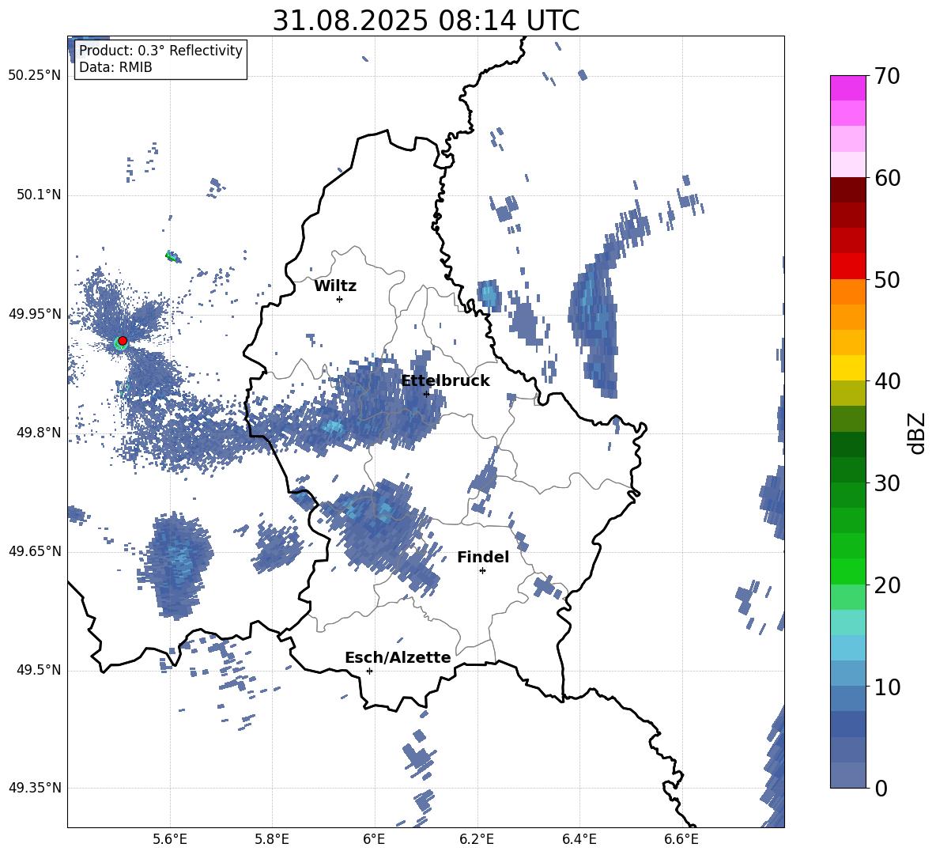
Task: Click the 'Product: 0.3° Reflectivity' text
Action: pos(160,51)
